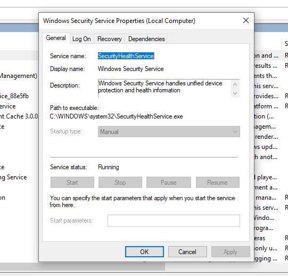
Task: Click the Cancel button
Action: [x=187, y=251]
